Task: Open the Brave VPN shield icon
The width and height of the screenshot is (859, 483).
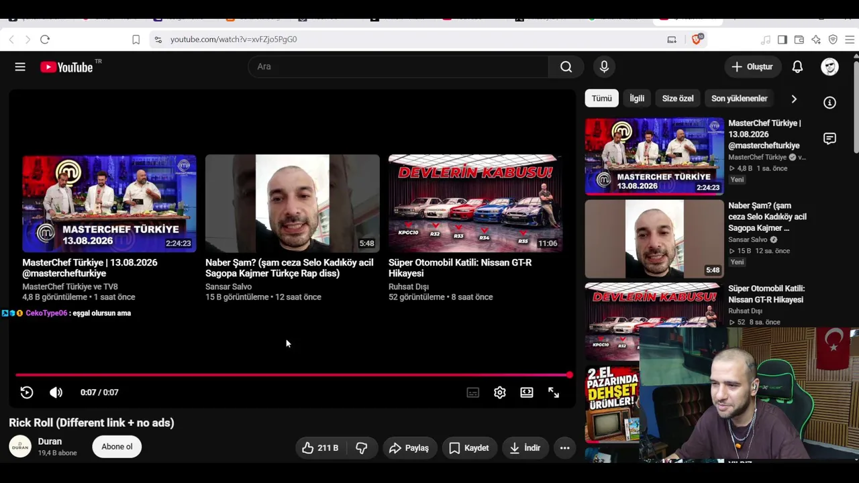Action: tap(833, 40)
